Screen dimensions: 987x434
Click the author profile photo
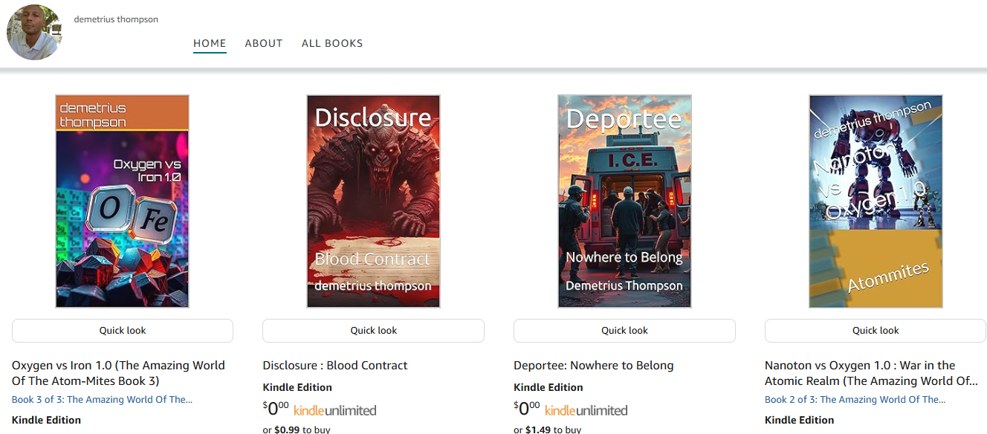(x=34, y=33)
